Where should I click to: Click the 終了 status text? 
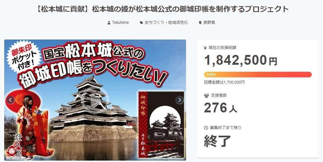click(x=217, y=141)
